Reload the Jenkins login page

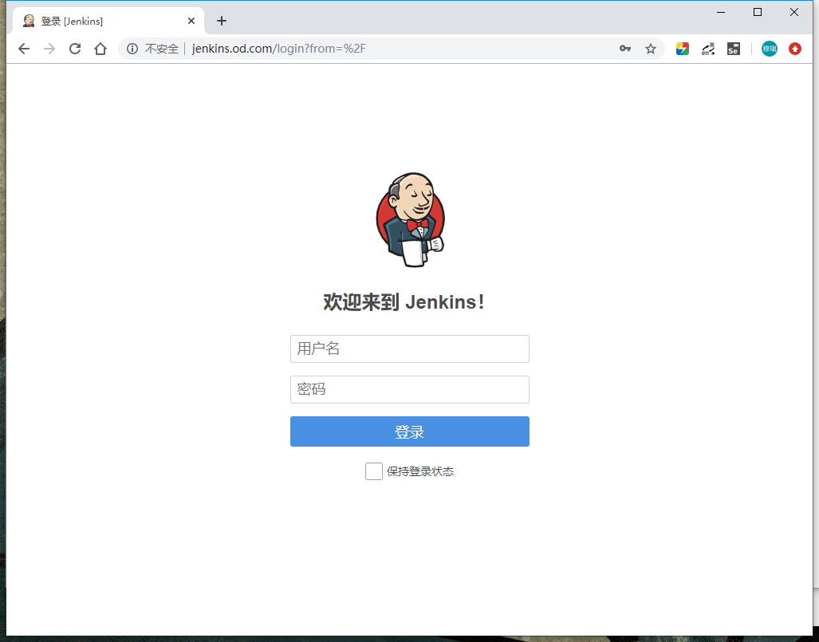(x=75, y=49)
